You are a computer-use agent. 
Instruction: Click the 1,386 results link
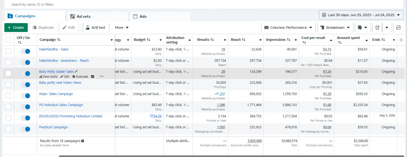click(221, 105)
